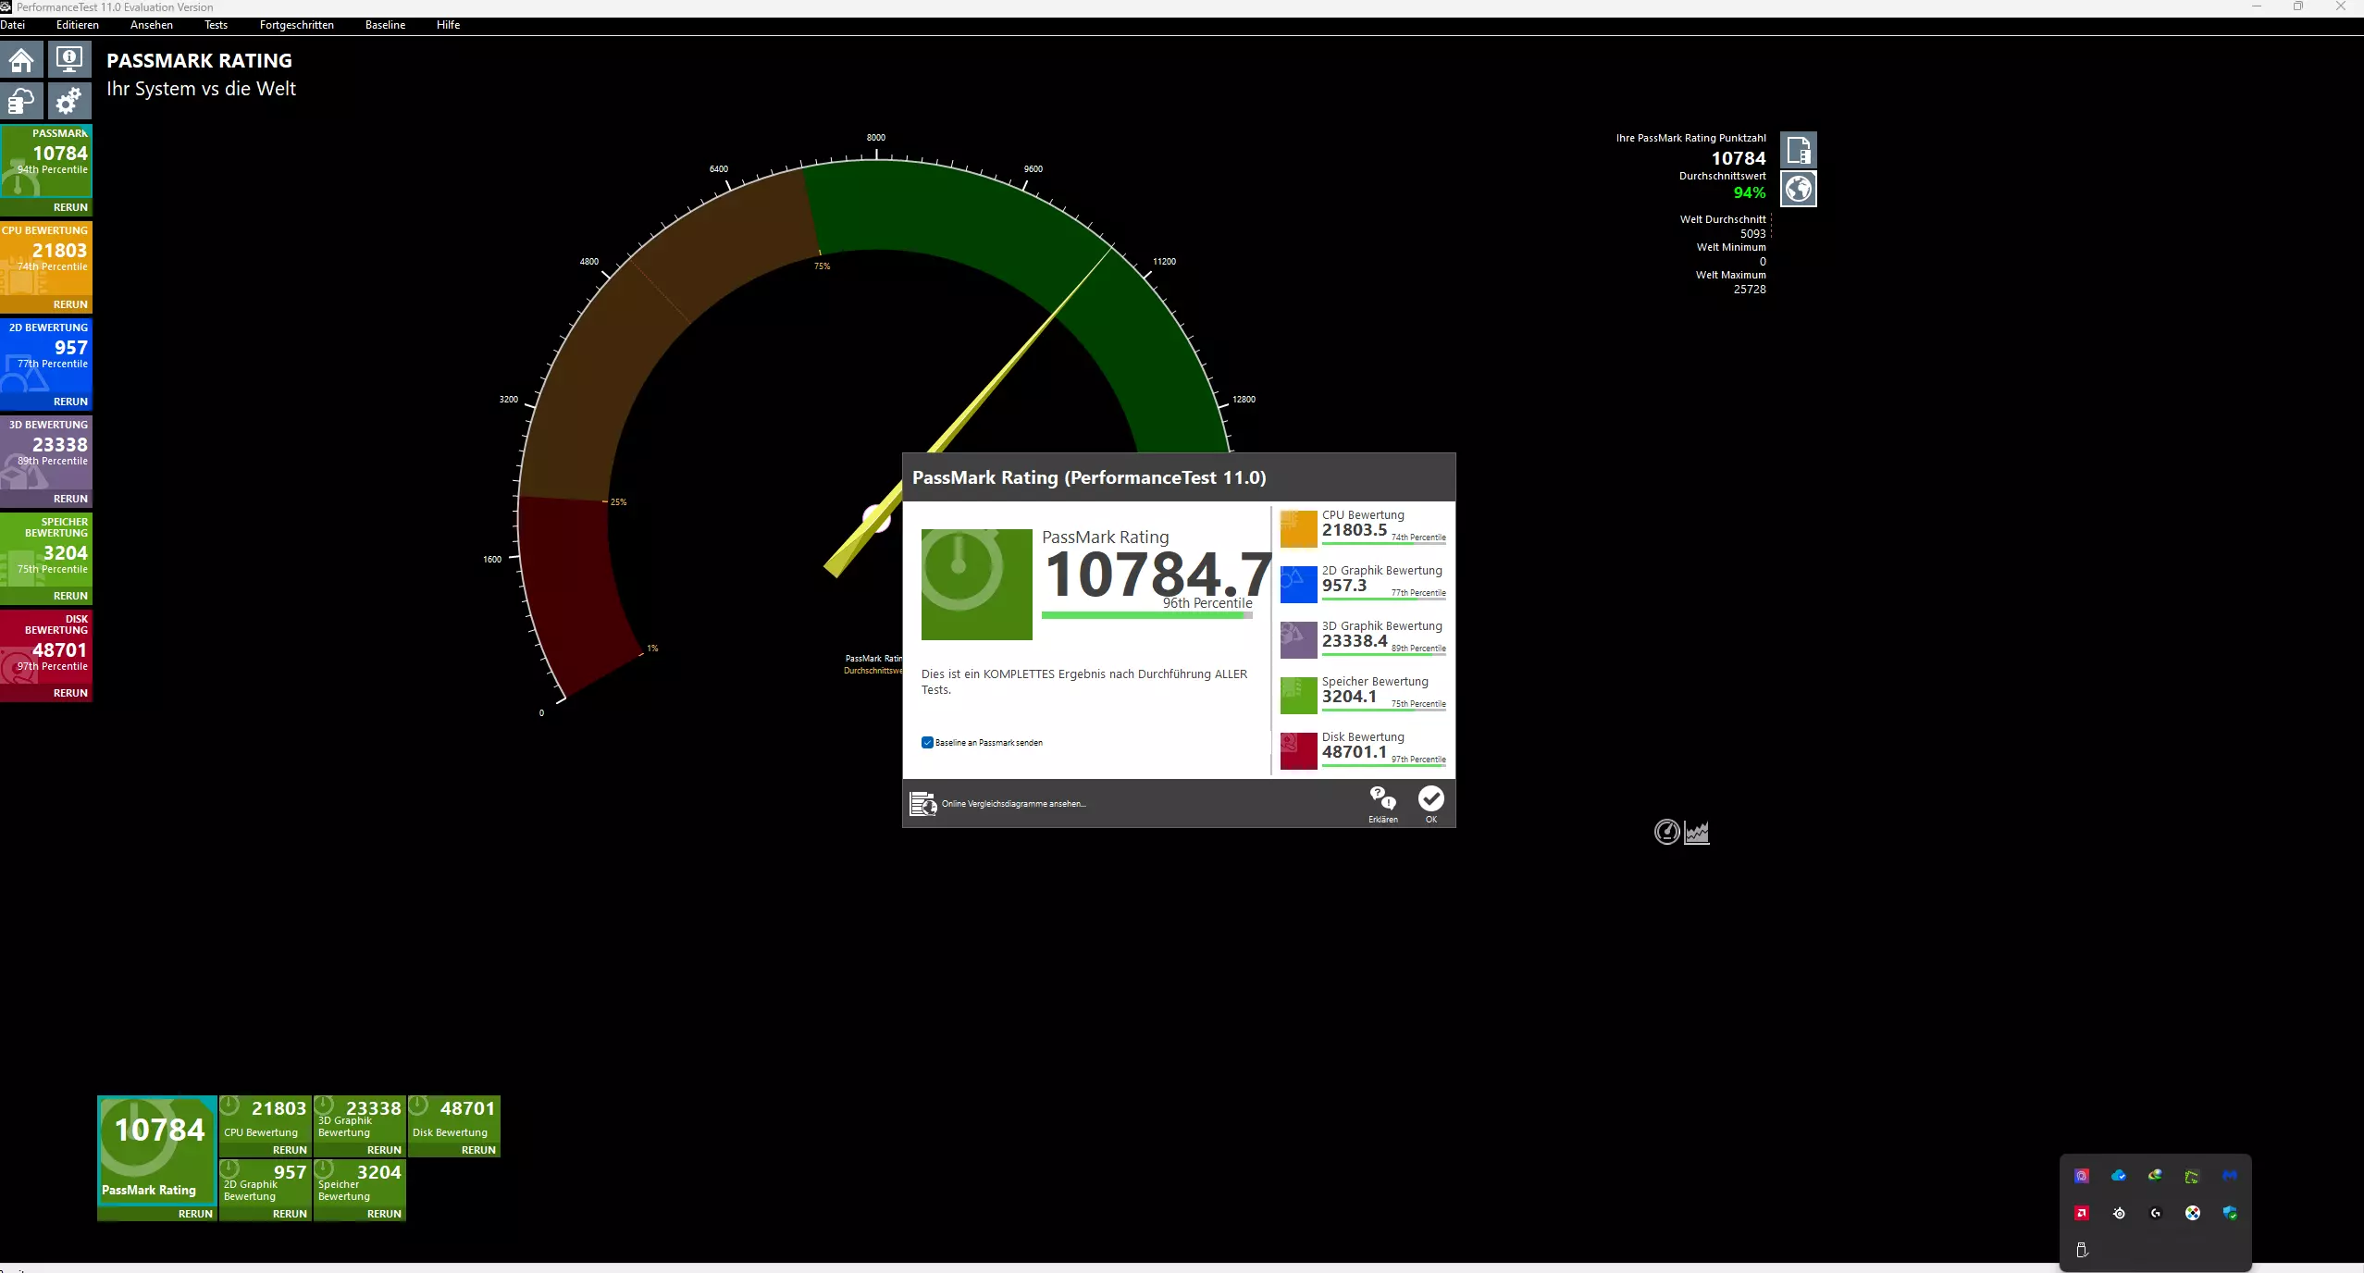This screenshot has width=2364, height=1273.
Task: Open the Fortgeschritten menu
Action: pyautogui.click(x=297, y=25)
